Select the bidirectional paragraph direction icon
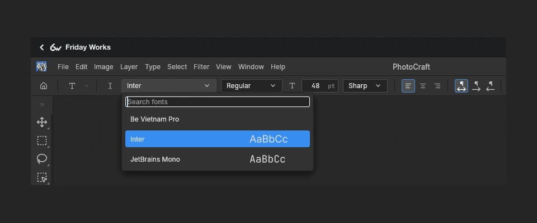The width and height of the screenshot is (537, 223). [x=461, y=86]
